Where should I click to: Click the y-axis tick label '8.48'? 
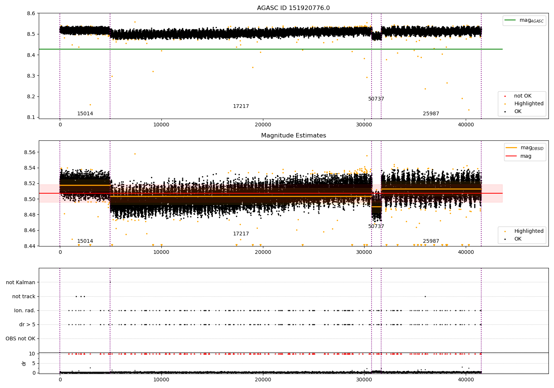pyautogui.click(x=30, y=215)
